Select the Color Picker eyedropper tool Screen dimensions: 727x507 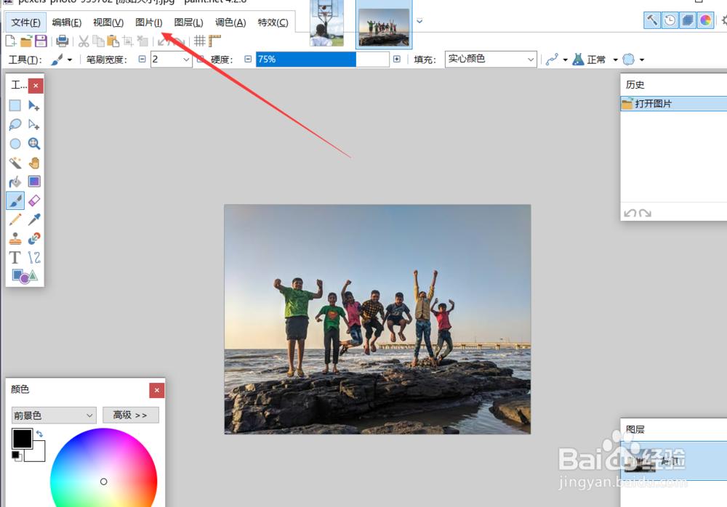(x=34, y=219)
